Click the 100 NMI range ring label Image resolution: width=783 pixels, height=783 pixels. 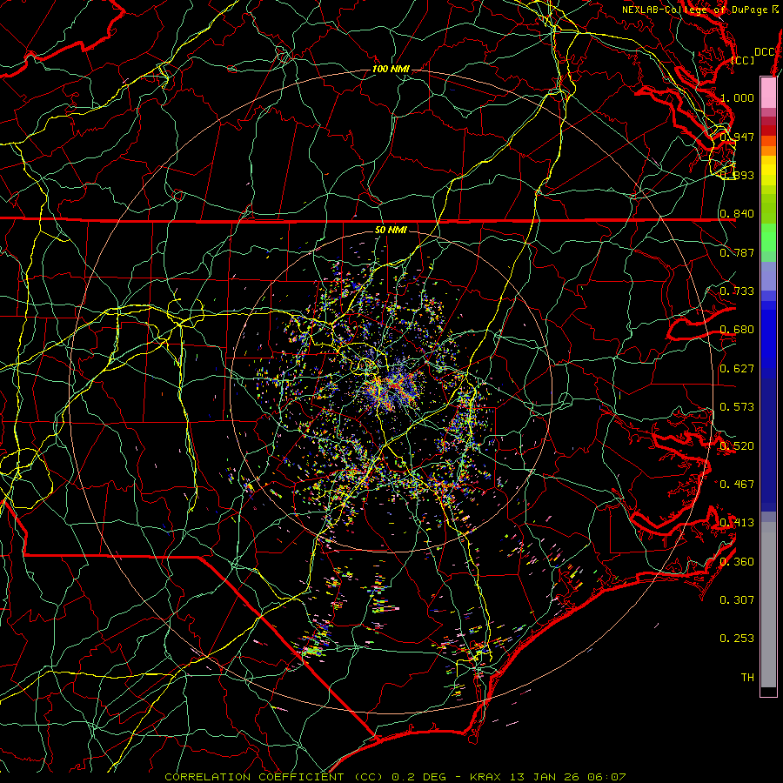(391, 69)
